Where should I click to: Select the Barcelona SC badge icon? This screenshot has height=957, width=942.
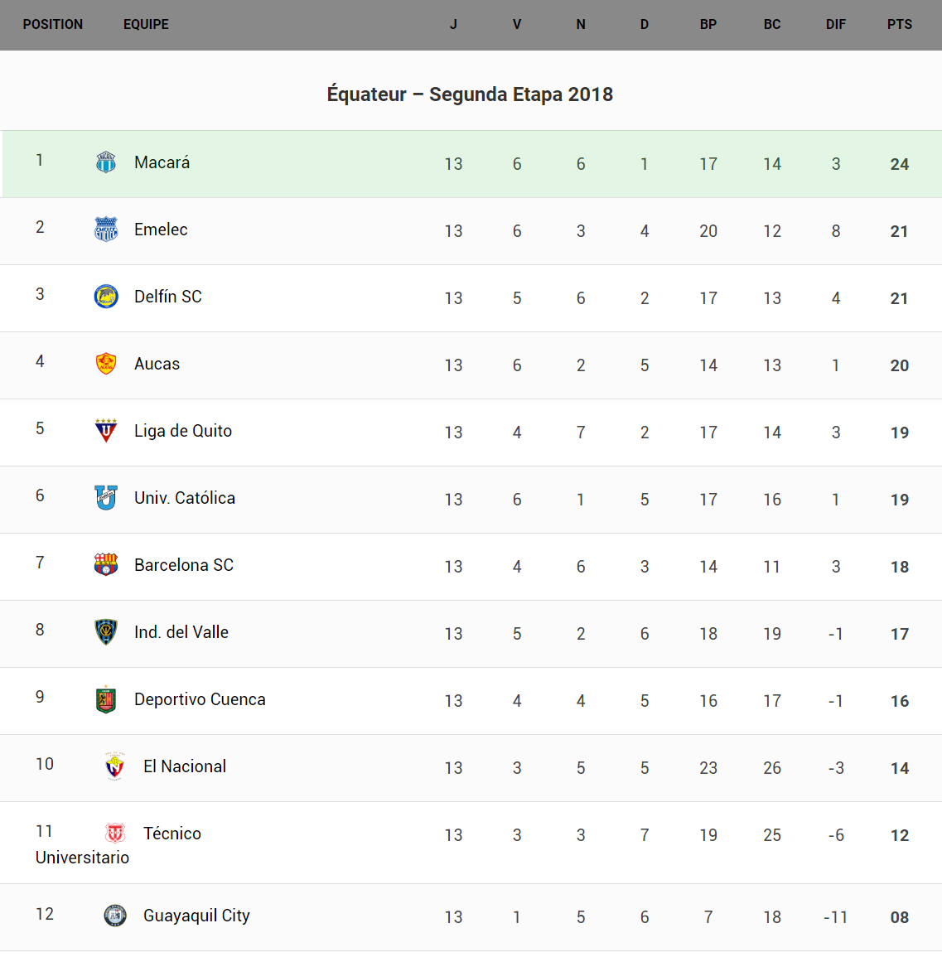(x=106, y=565)
